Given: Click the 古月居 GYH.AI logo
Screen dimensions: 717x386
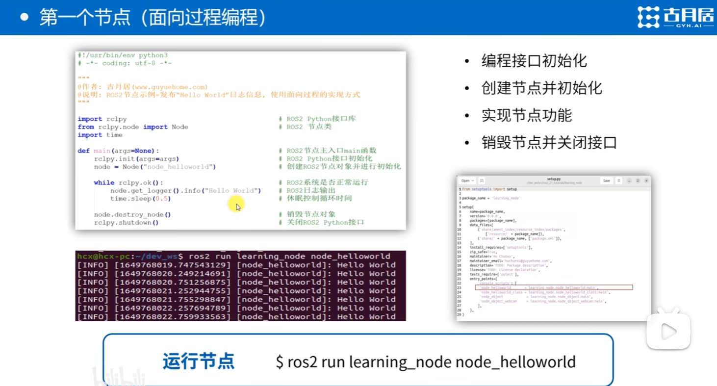Looking at the screenshot, I should [x=675, y=17].
